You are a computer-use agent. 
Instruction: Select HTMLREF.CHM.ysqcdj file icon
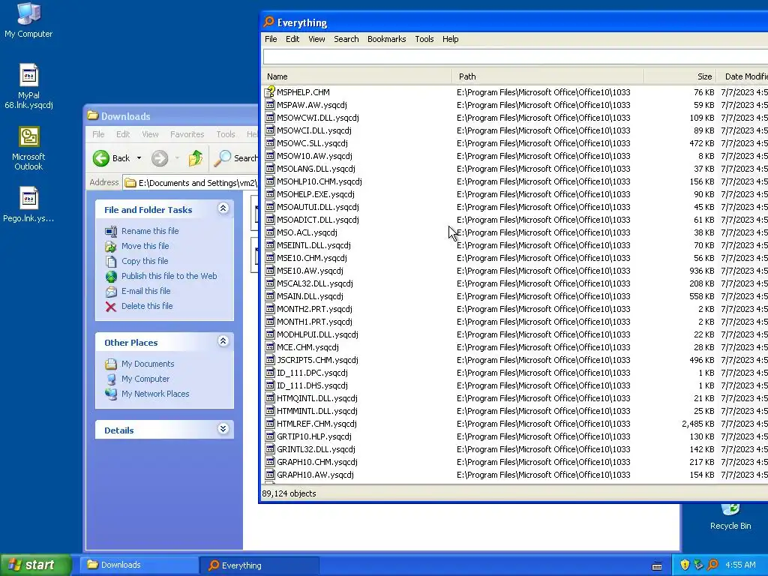[x=270, y=424]
